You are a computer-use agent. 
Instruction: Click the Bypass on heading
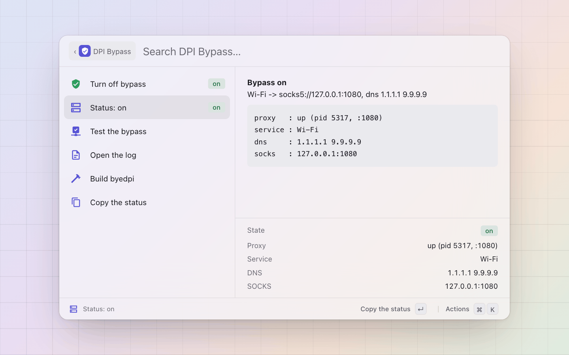point(267,82)
